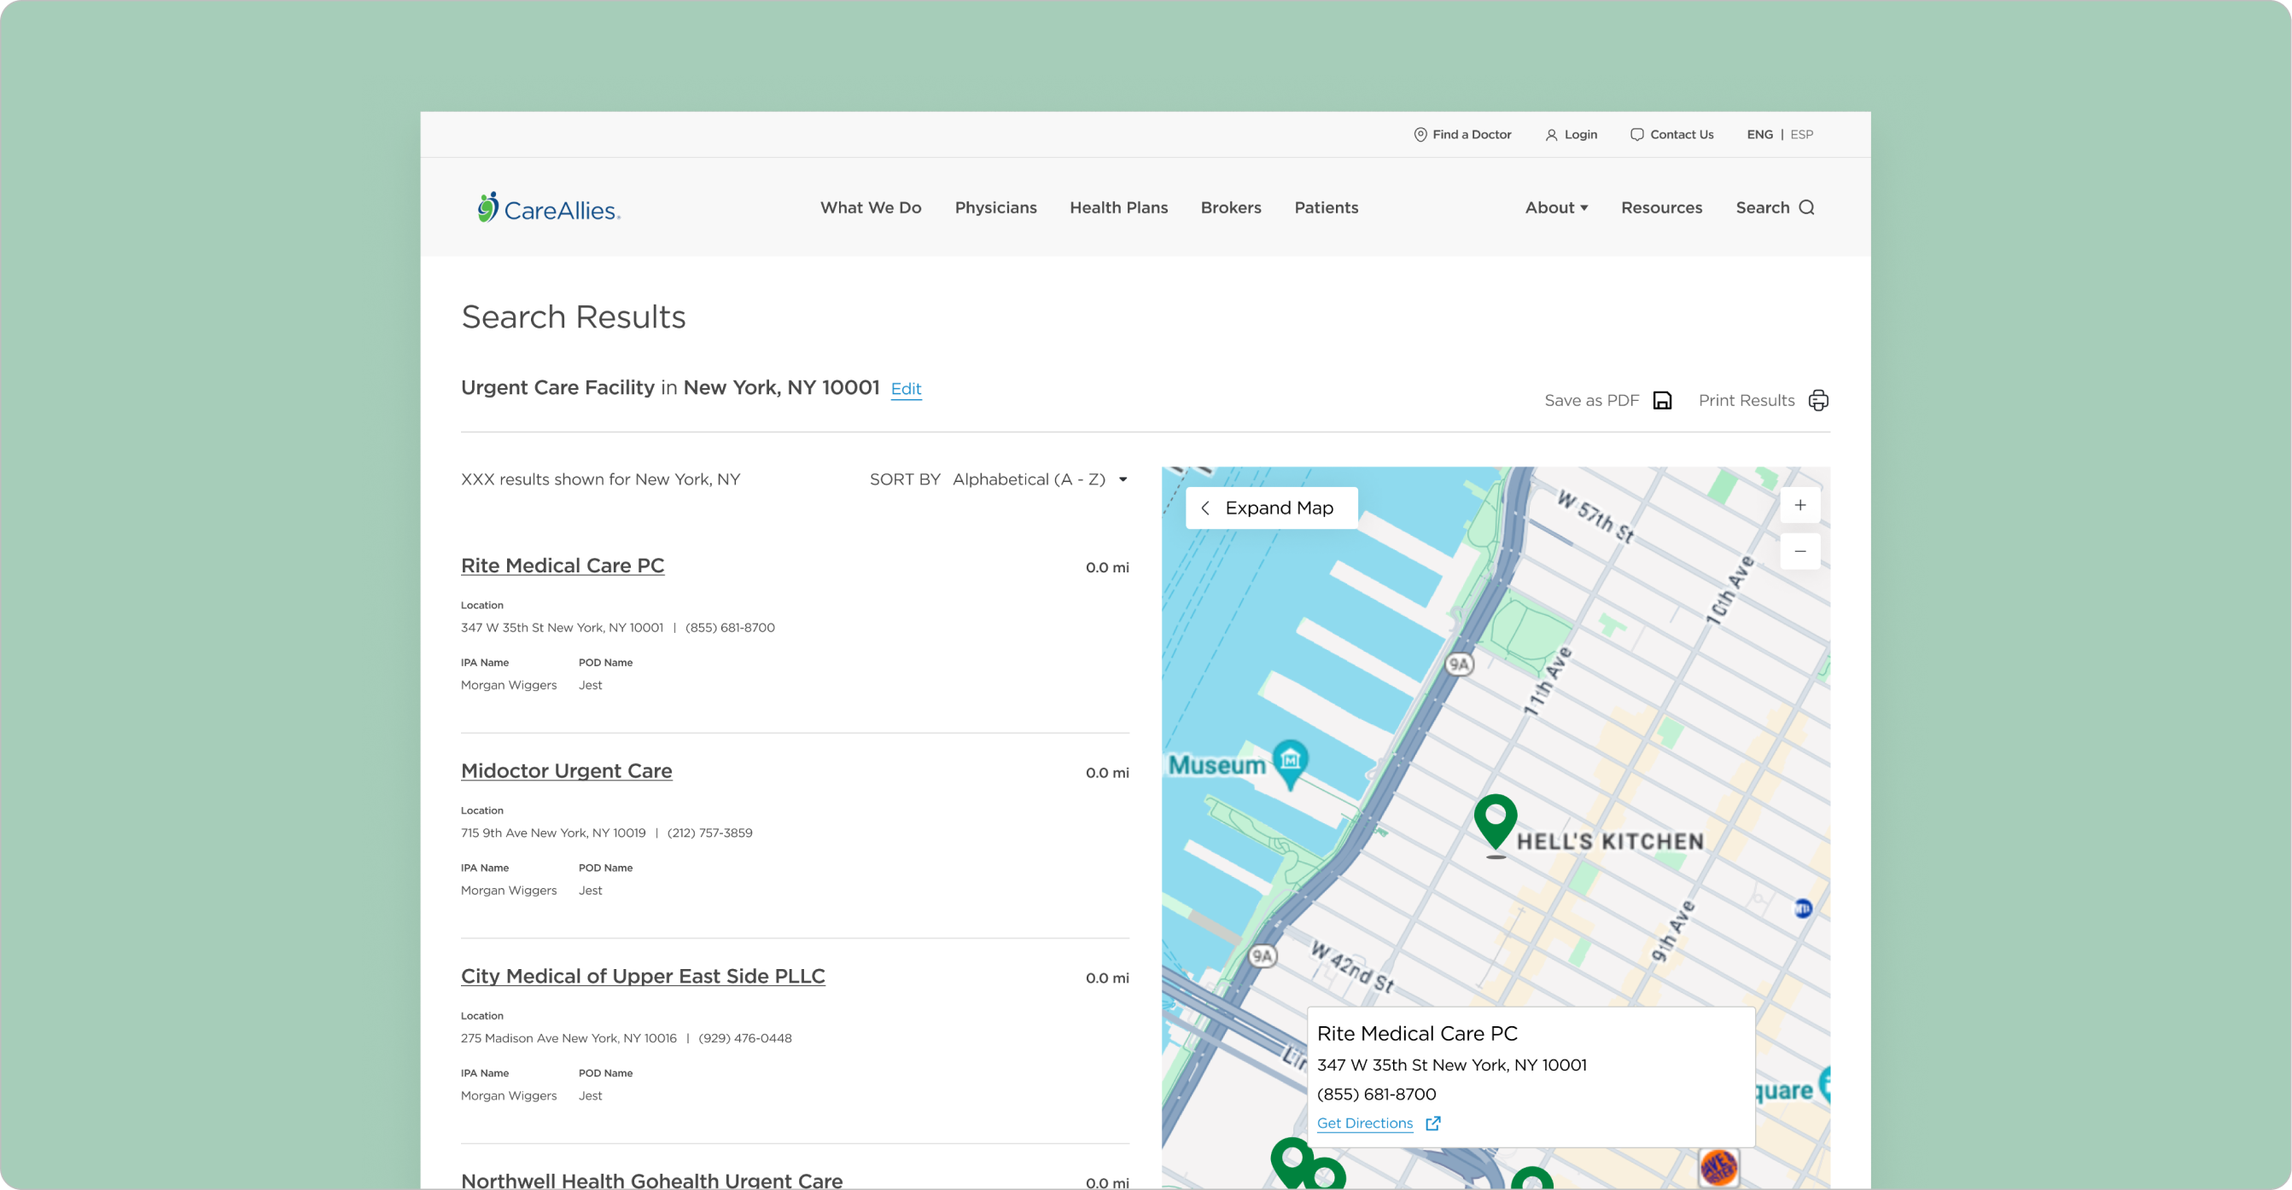The image size is (2292, 1190).
Task: Select the ENG language option
Action: click(x=1759, y=134)
